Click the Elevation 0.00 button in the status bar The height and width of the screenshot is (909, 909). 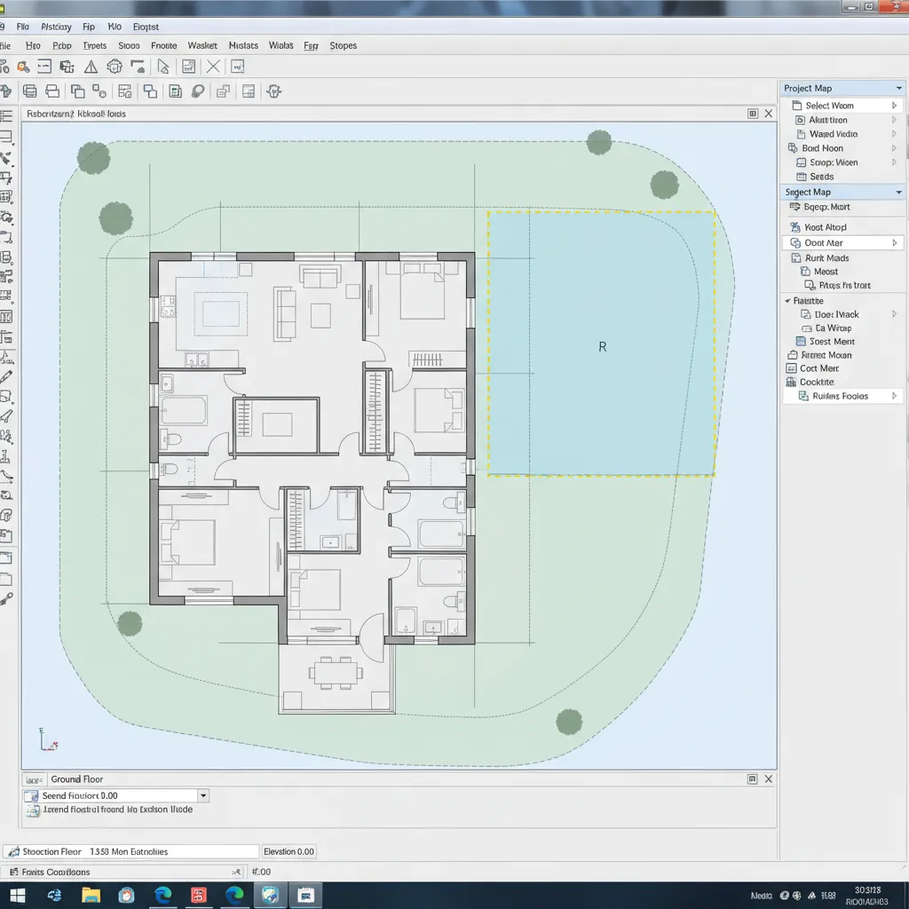289,850
